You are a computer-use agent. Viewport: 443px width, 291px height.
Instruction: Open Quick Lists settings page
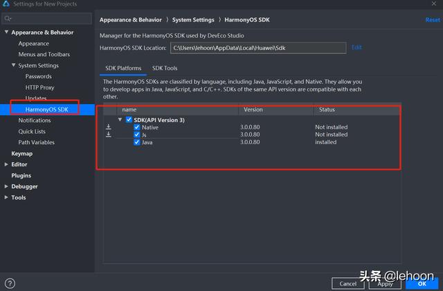(32, 132)
